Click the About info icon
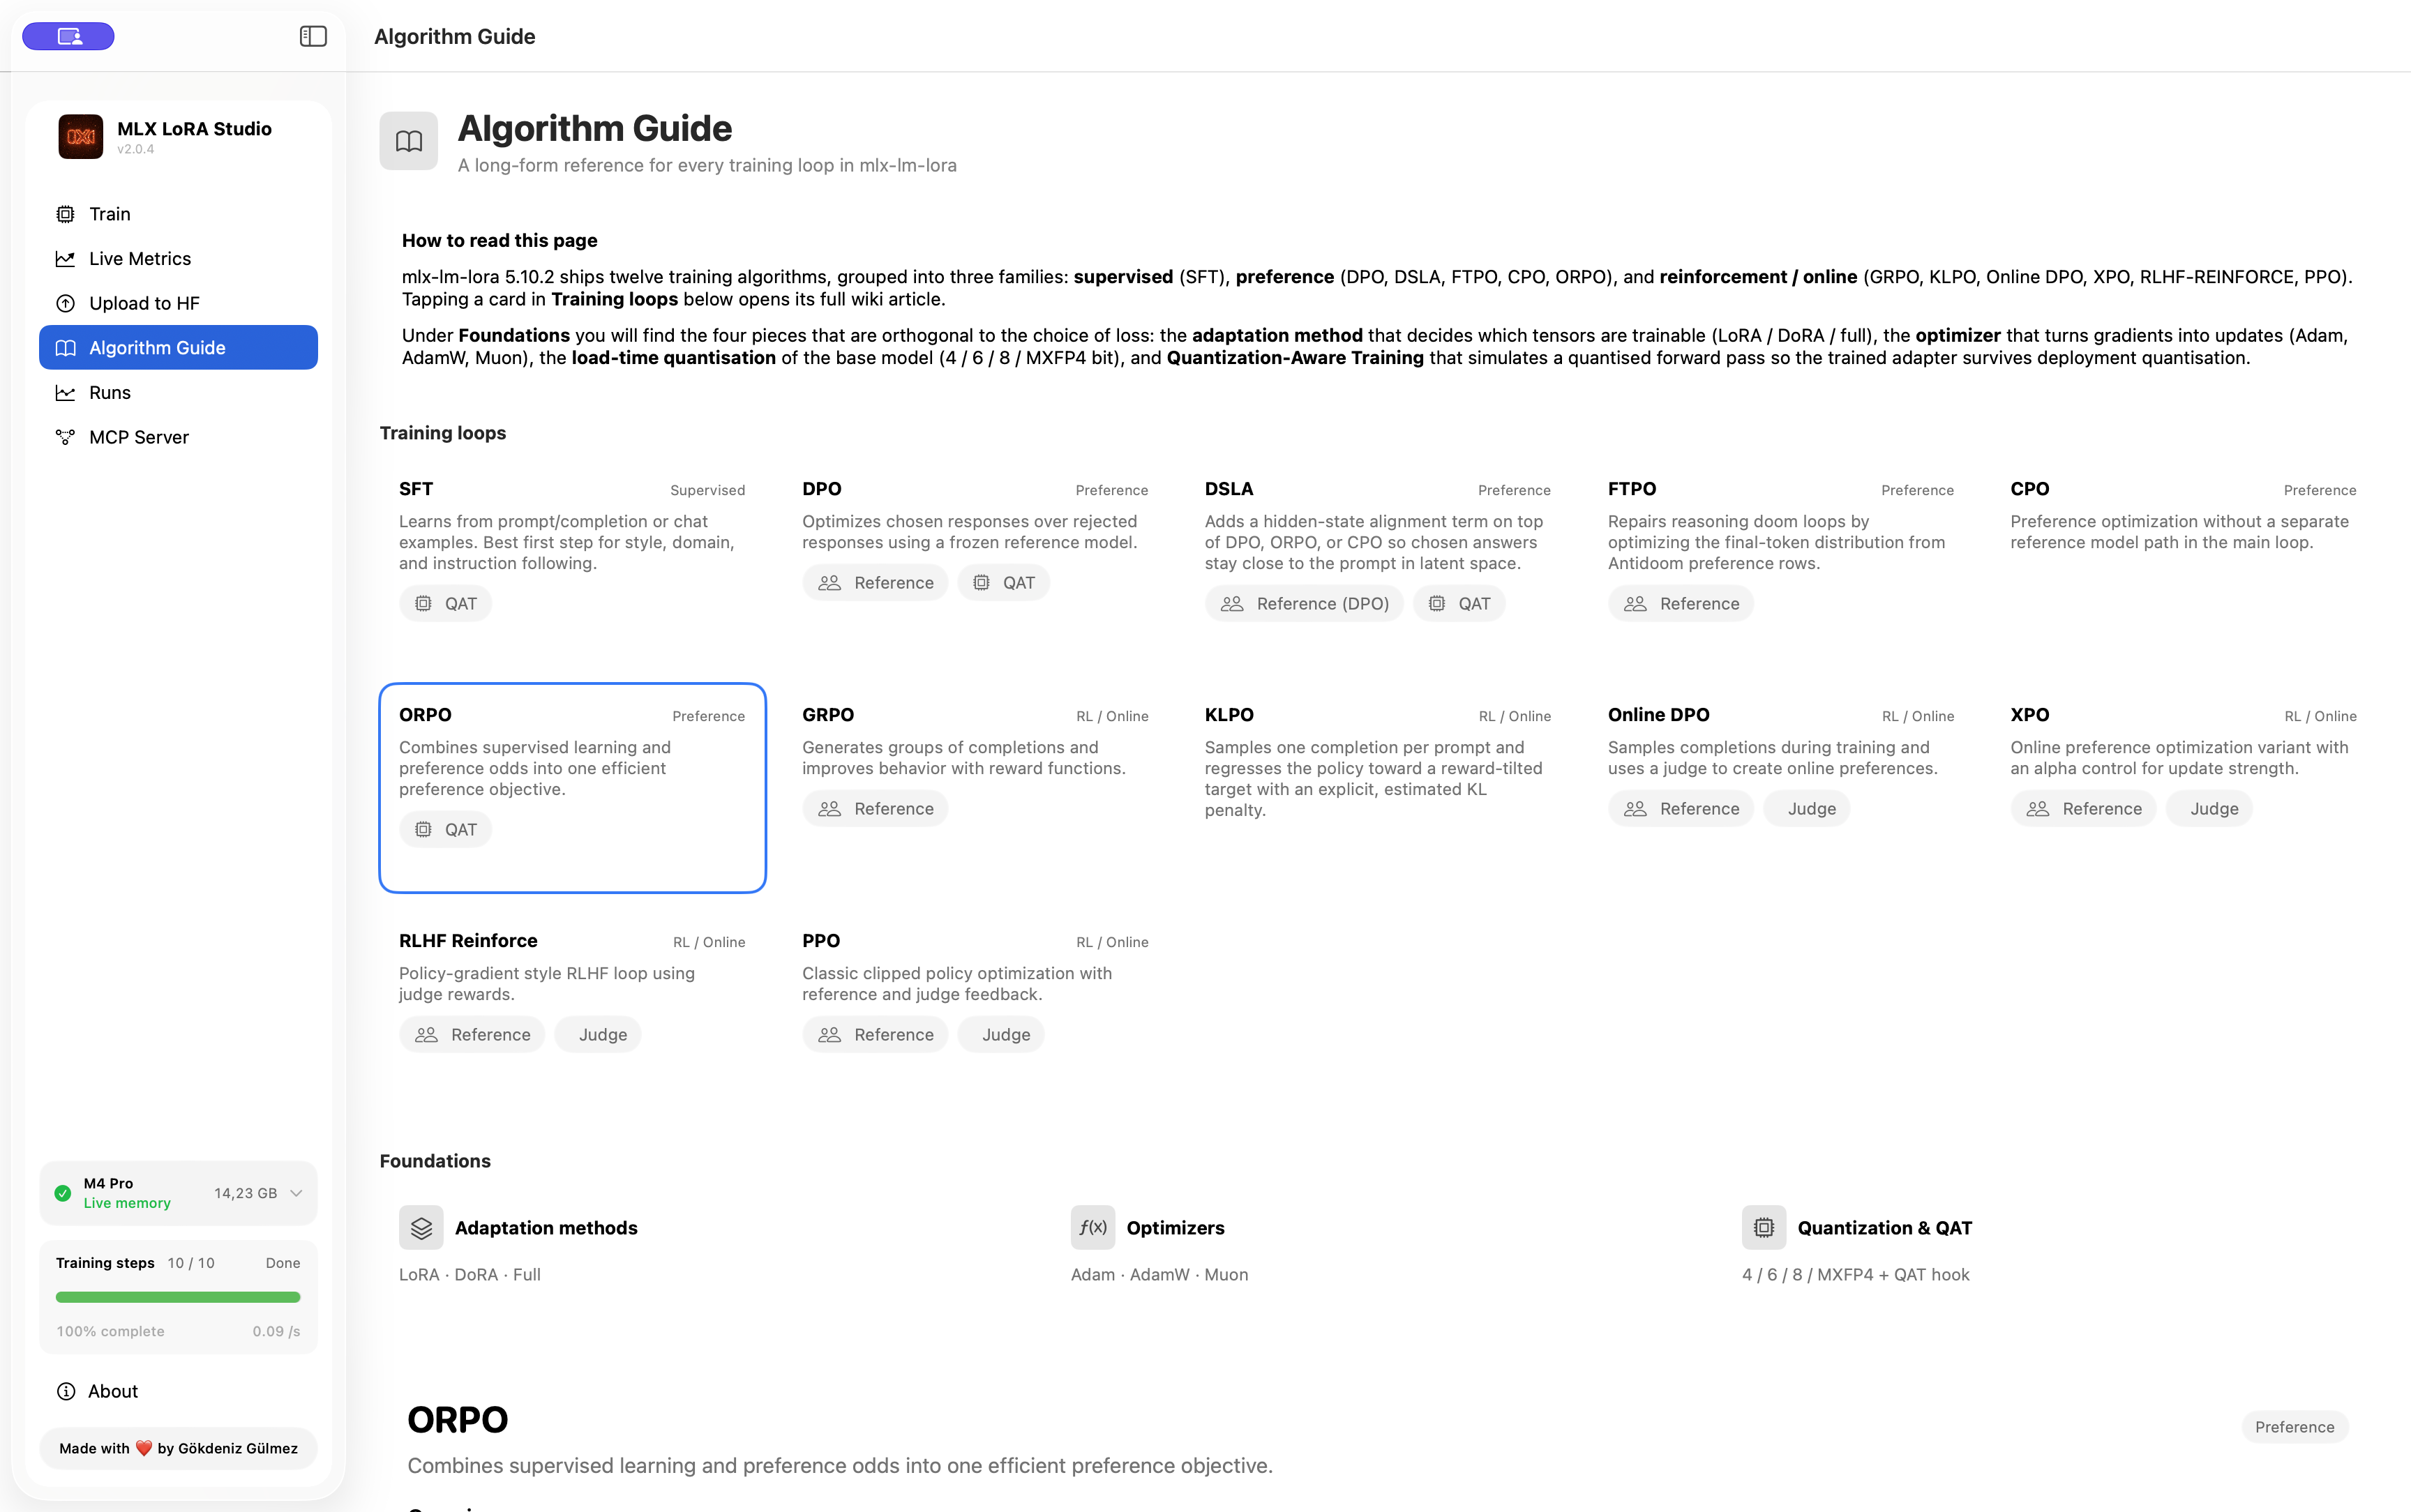Viewport: 2411px width, 1512px height. pyautogui.click(x=66, y=1391)
